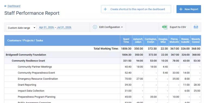This screenshot has height=103, width=204.
Task: Click the Rowan, Isabelle column header
Action: click(185, 40)
